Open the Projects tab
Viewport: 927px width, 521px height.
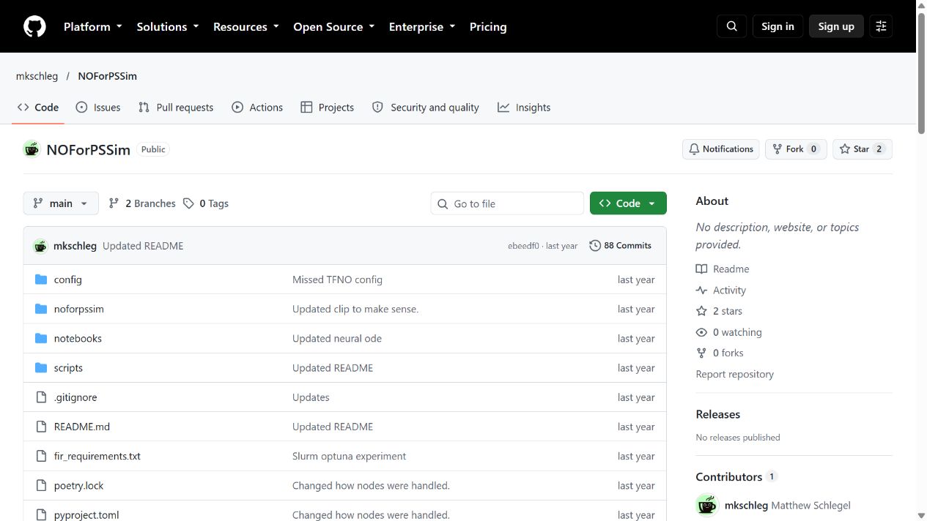(328, 107)
